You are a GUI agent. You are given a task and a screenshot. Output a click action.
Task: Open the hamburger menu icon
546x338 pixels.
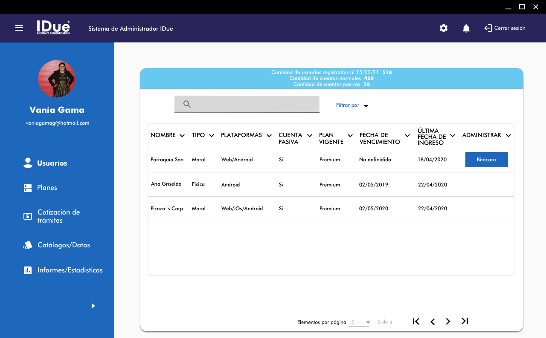(19, 28)
